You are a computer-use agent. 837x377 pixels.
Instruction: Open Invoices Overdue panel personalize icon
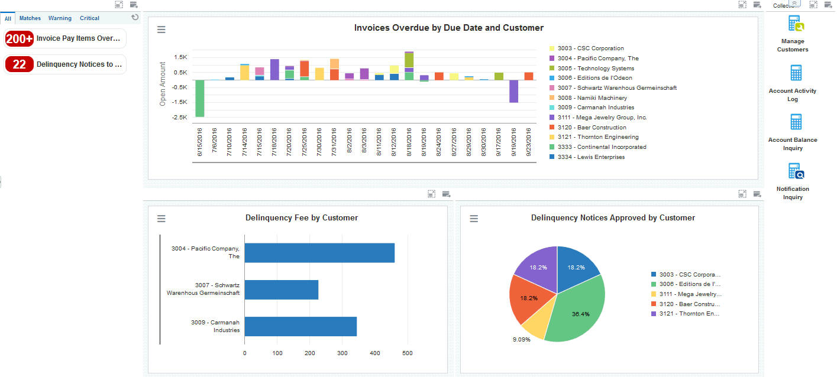(x=757, y=5)
